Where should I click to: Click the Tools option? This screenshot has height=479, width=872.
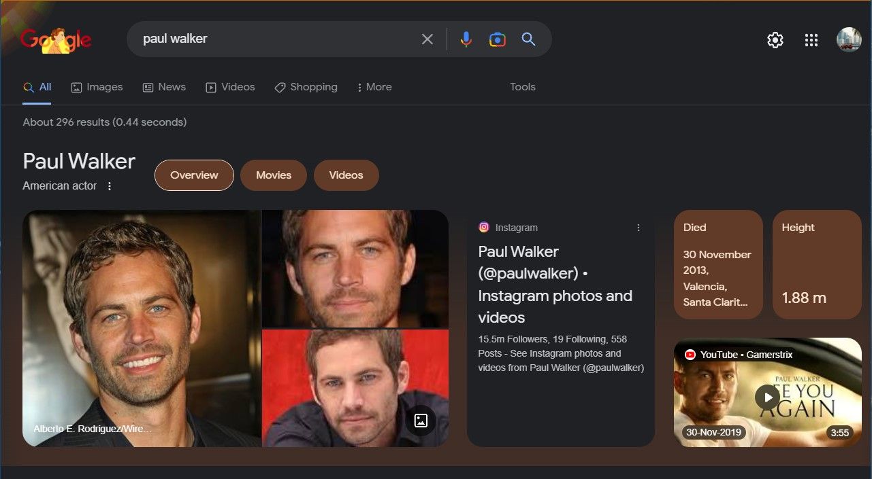(x=522, y=87)
